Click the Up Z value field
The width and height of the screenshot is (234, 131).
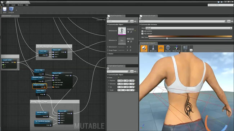pyautogui.click(x=132, y=87)
